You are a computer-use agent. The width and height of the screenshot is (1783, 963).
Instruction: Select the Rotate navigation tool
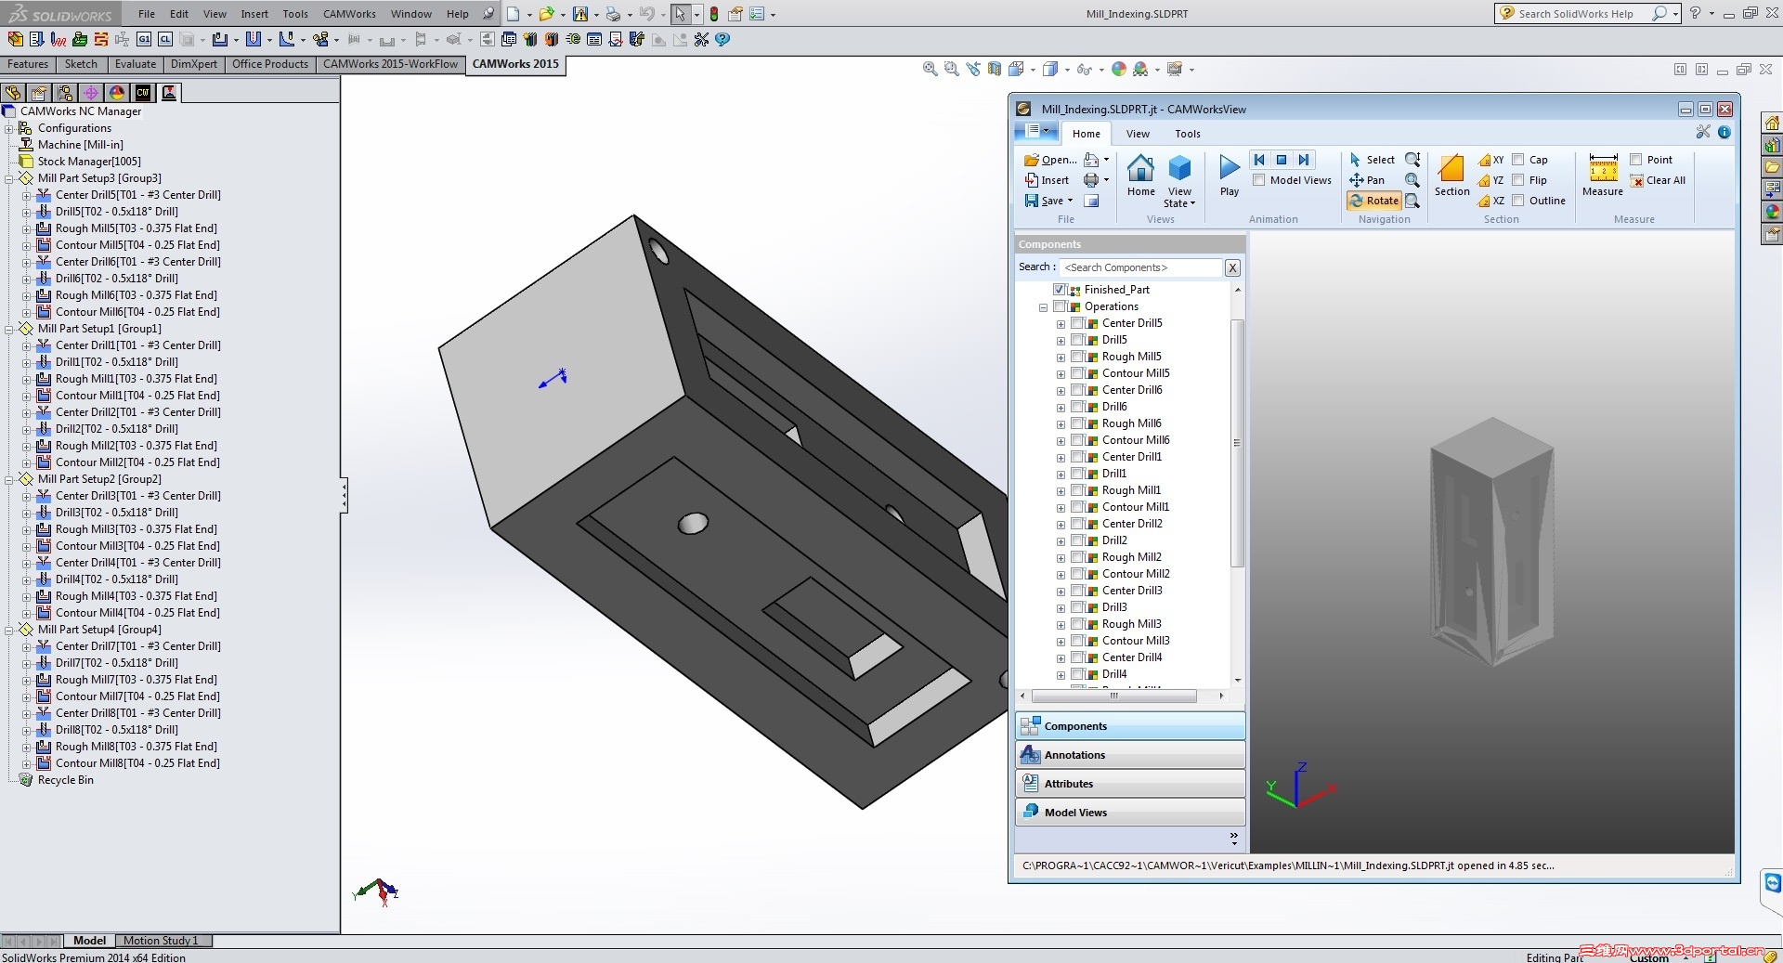1374,201
